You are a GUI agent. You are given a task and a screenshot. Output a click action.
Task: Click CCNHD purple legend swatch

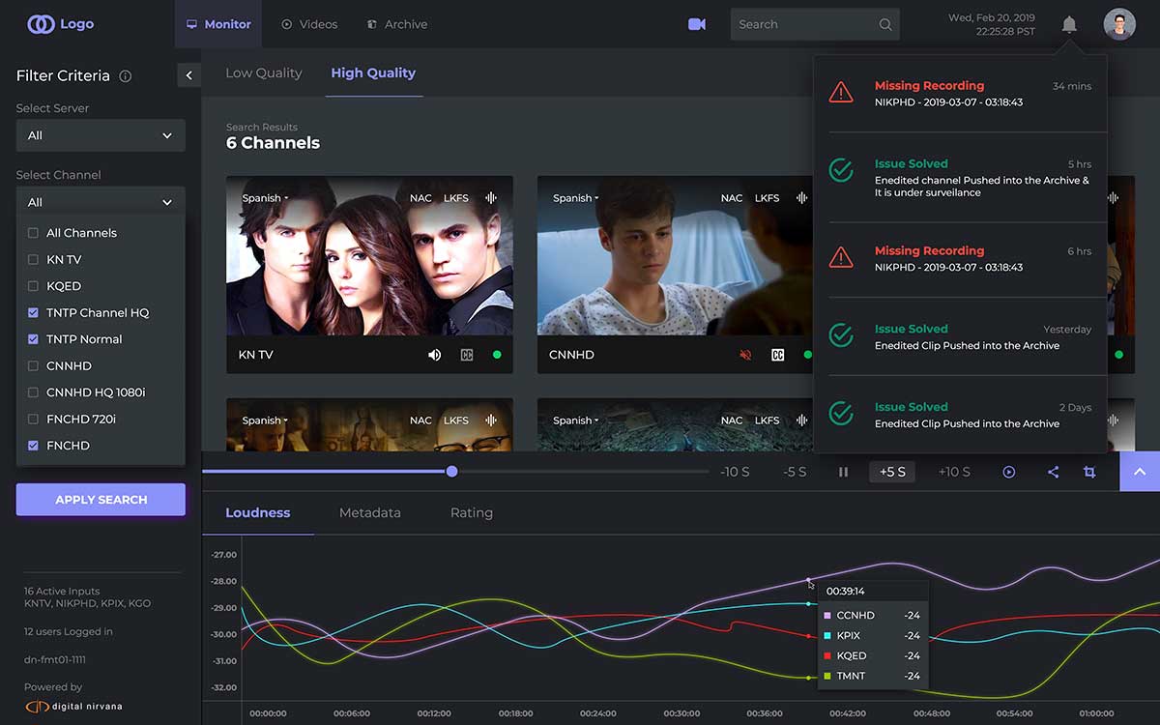(x=827, y=616)
